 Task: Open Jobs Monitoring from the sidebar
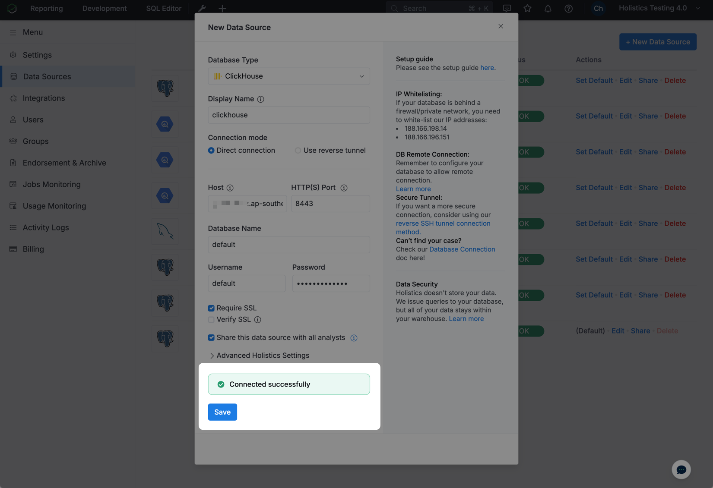pos(51,184)
